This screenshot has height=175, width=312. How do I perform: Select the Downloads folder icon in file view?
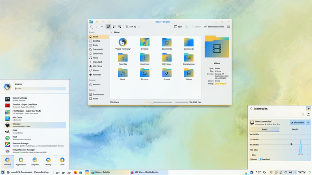(x=189, y=42)
